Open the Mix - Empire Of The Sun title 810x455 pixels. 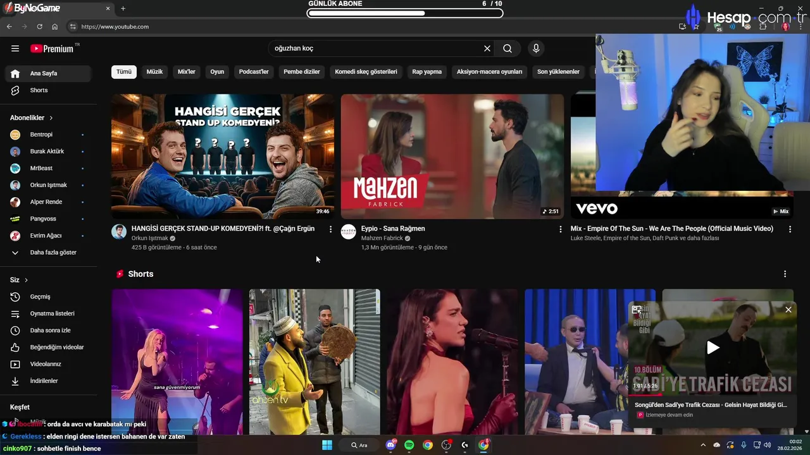[x=671, y=229]
